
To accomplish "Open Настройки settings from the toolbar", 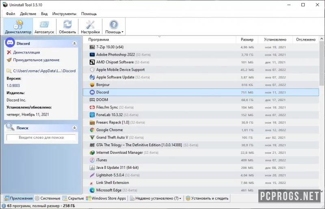I will (90, 26).
